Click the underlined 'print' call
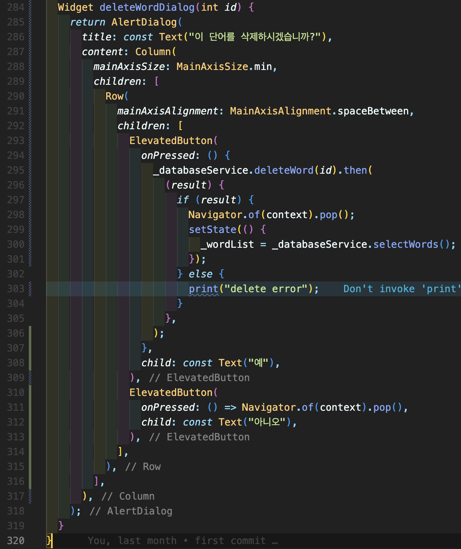 pos(204,289)
